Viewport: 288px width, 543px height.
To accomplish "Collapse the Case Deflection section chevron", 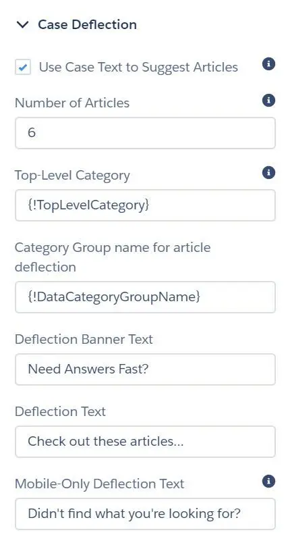I will point(23,24).
